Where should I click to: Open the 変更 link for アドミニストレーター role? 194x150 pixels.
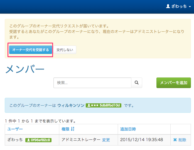coord(106,140)
